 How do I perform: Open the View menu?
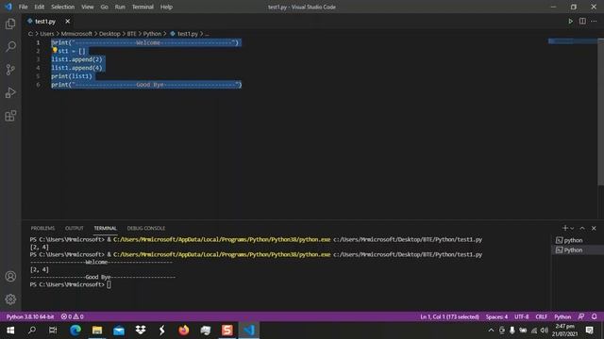87,7
